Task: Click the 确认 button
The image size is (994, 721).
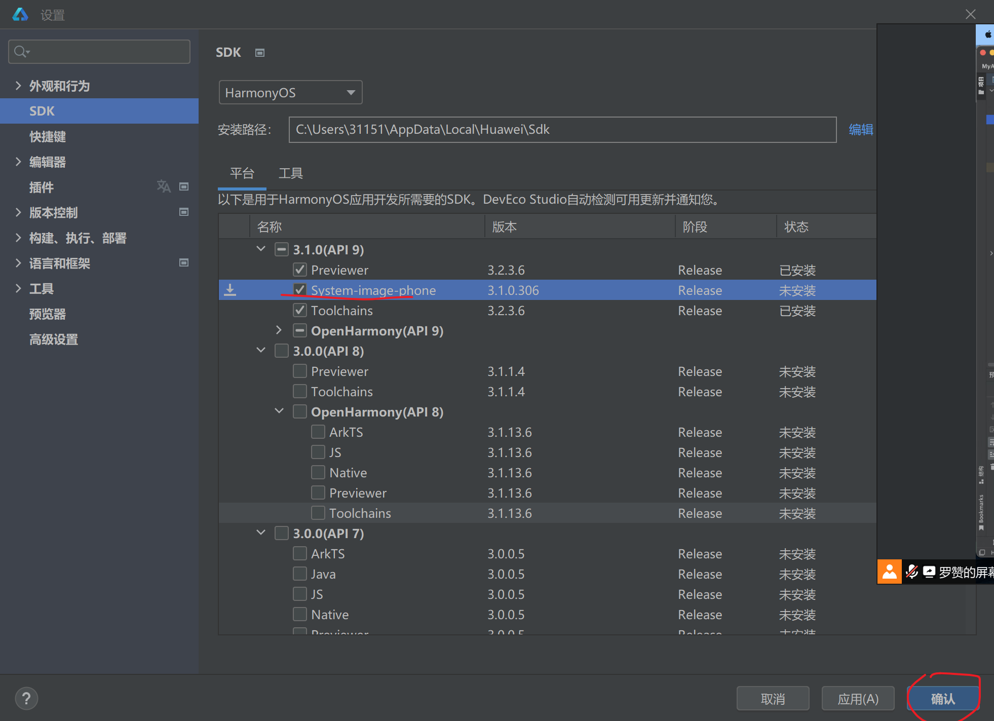Action: click(x=943, y=699)
